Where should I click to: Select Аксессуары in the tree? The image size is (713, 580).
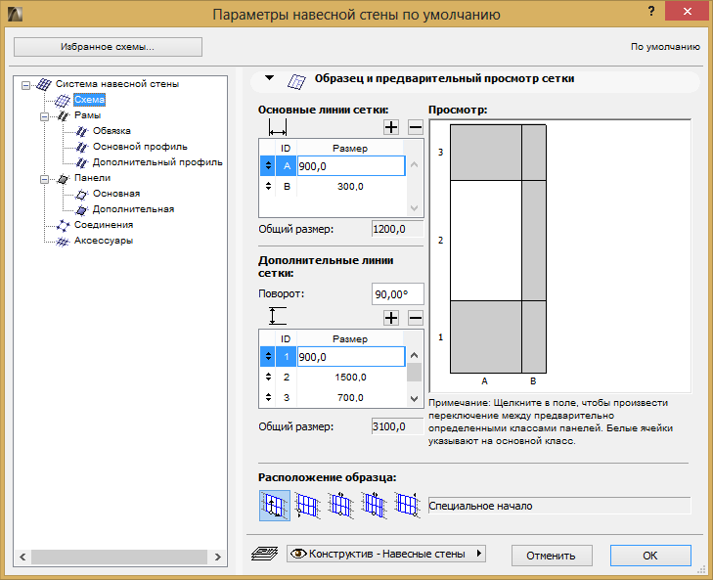click(x=104, y=241)
